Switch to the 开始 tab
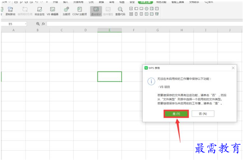244x161 pixels. (55, 2)
